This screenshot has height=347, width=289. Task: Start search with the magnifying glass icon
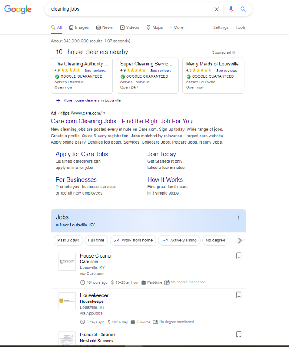243,9
